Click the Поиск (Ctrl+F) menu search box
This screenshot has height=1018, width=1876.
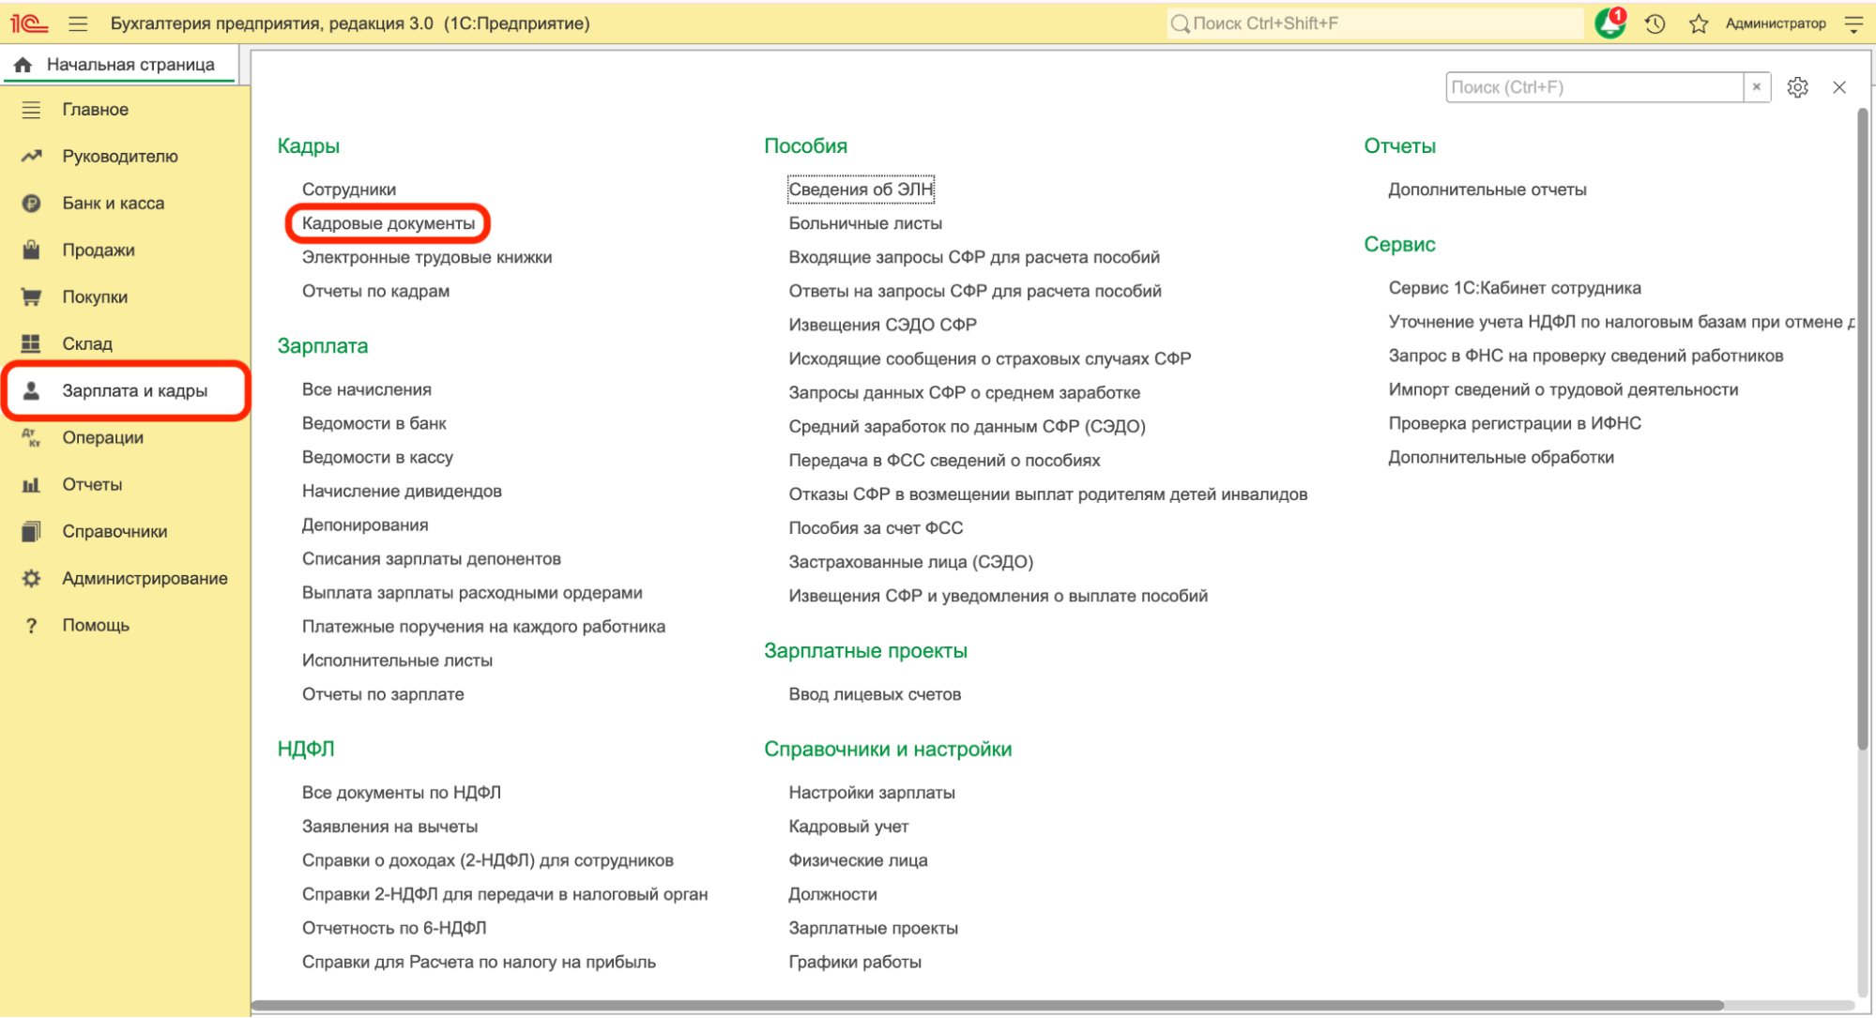coord(1594,87)
